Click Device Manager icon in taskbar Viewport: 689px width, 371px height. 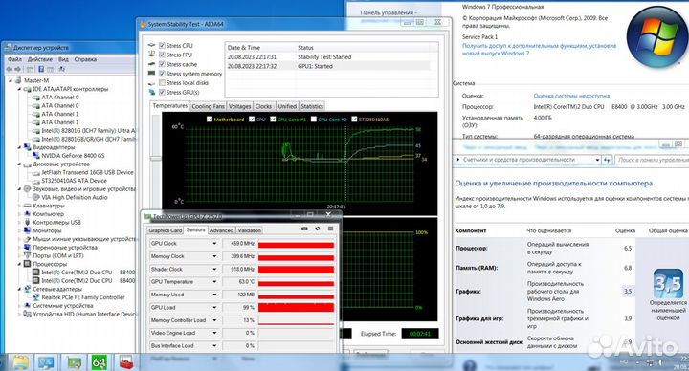point(74,362)
